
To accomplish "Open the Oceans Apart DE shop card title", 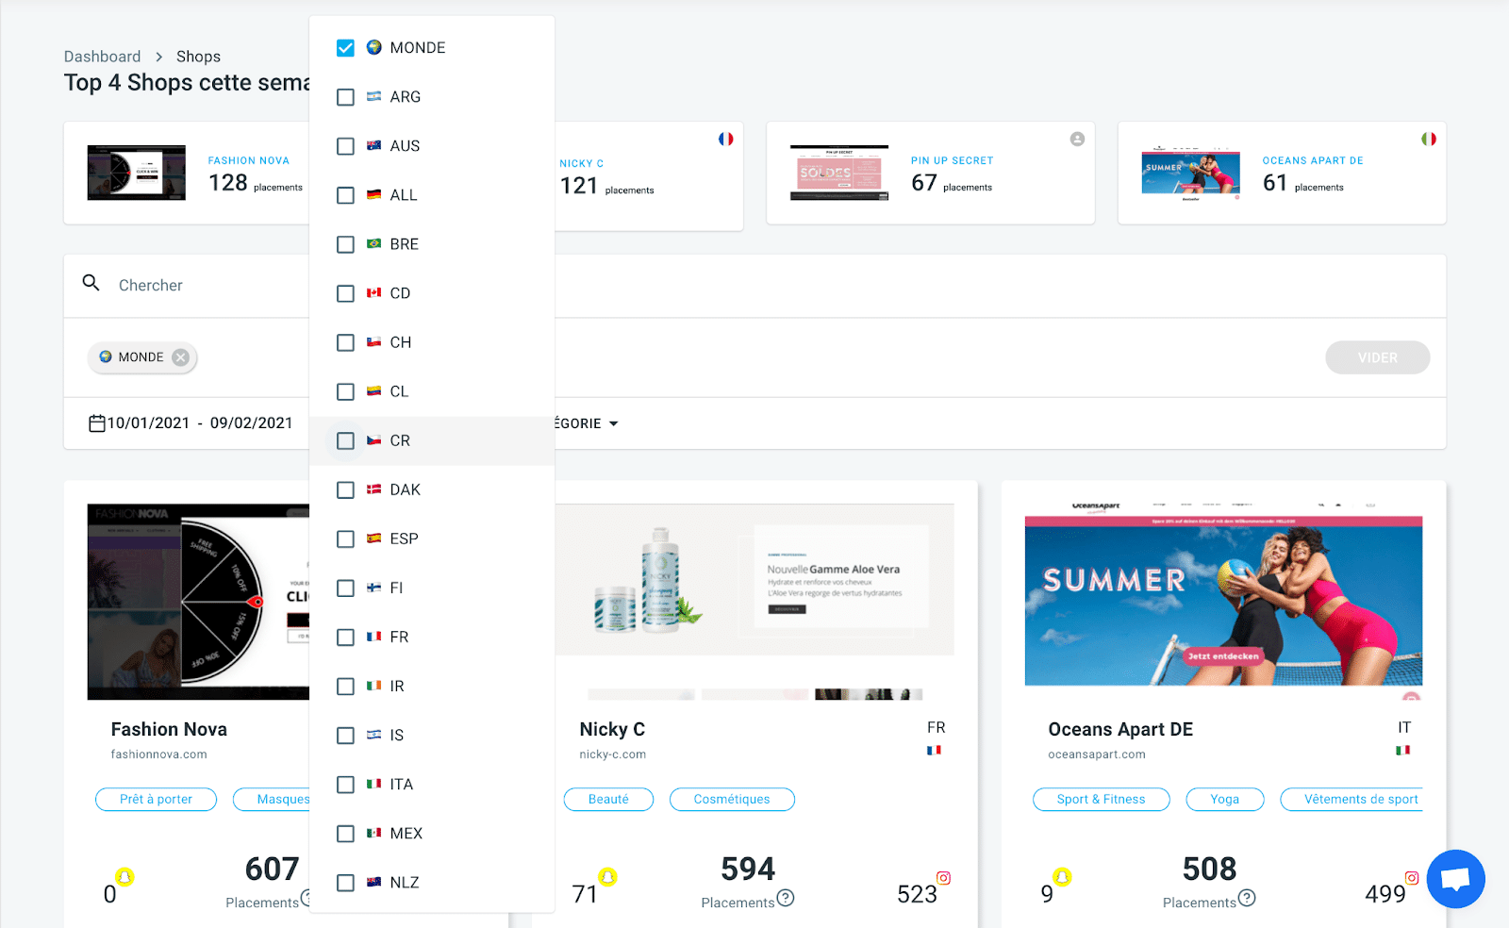I will 1120,729.
